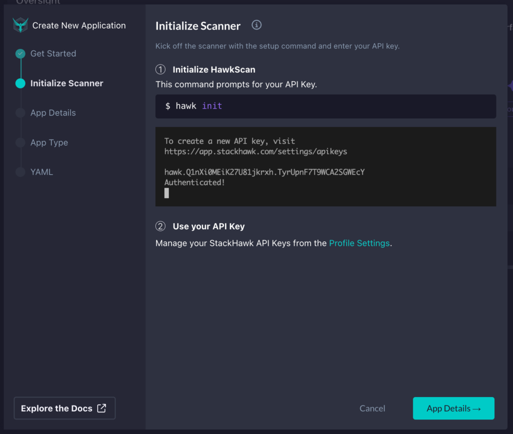Click the Explore the Docs button

[64, 408]
